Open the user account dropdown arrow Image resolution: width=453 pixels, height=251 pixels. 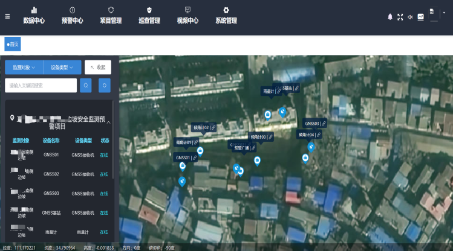click(x=444, y=12)
